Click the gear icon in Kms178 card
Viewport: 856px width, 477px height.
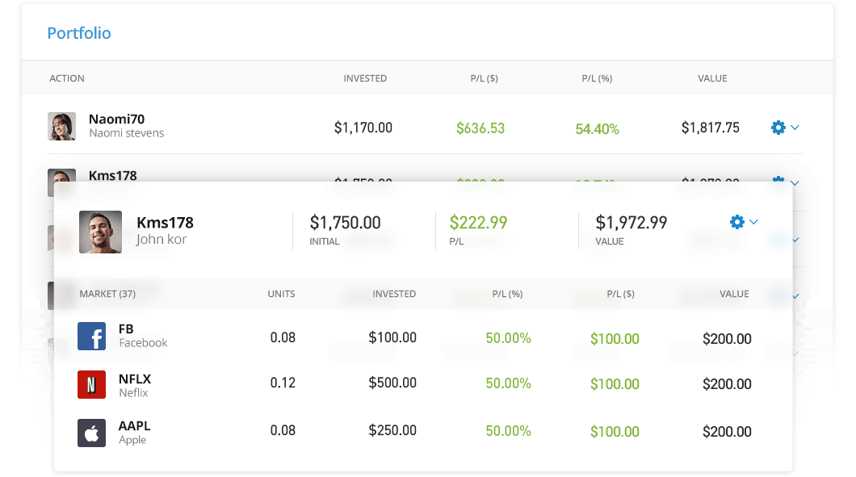click(x=736, y=222)
